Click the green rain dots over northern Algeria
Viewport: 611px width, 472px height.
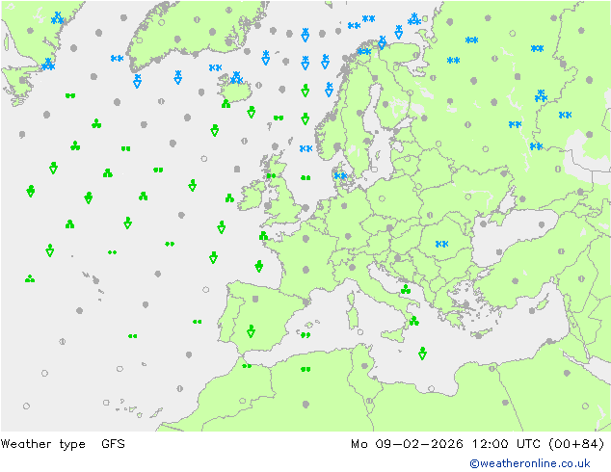(305, 369)
